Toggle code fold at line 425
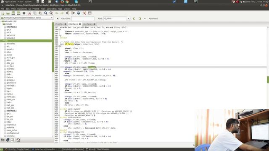The height and width of the screenshot is (151, 269). tap(59, 115)
